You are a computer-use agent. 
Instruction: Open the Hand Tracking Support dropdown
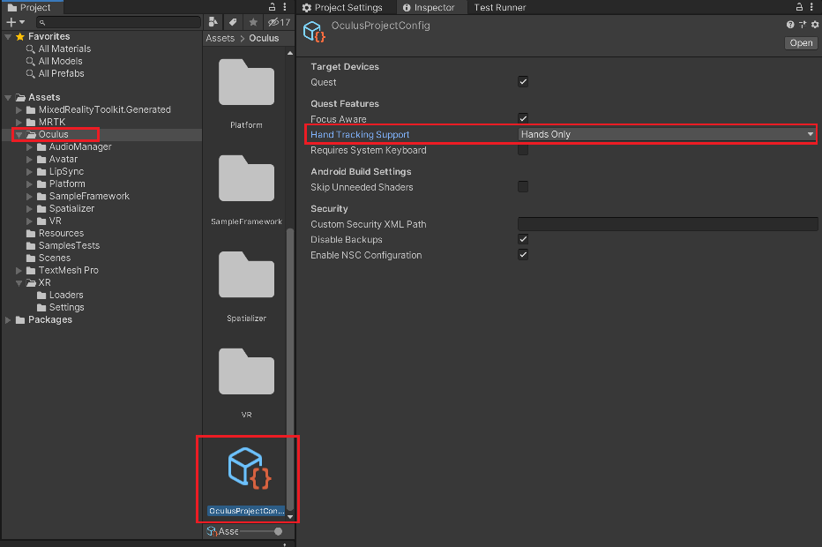tap(668, 134)
